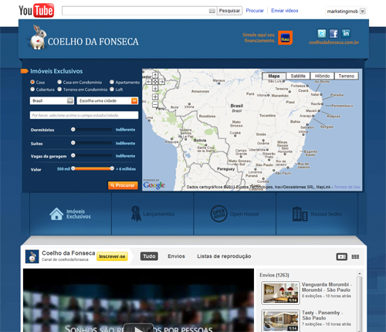Select Terreno em Condomínio radio option
Viewport: 386px width, 332px height.
pos(59,89)
